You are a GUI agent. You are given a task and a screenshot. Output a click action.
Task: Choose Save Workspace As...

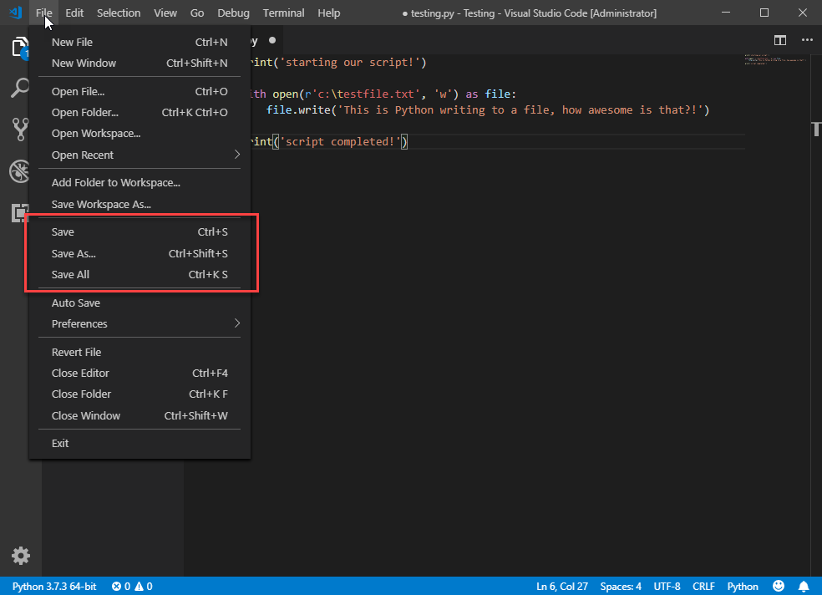[x=140, y=205]
